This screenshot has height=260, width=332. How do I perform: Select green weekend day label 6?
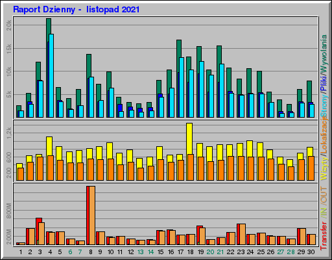click(70, 252)
